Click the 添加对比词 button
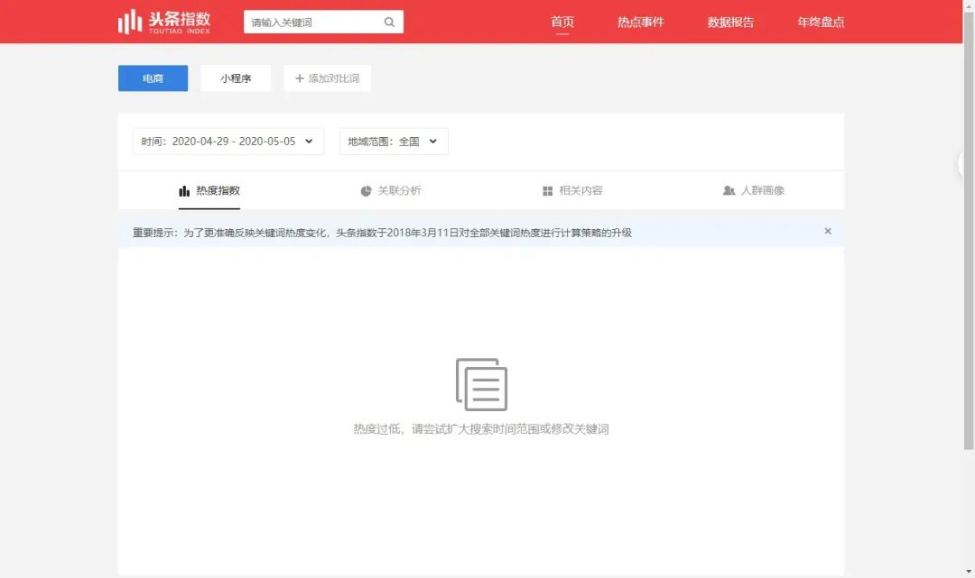This screenshot has height=578, width=975. pyautogui.click(x=327, y=78)
